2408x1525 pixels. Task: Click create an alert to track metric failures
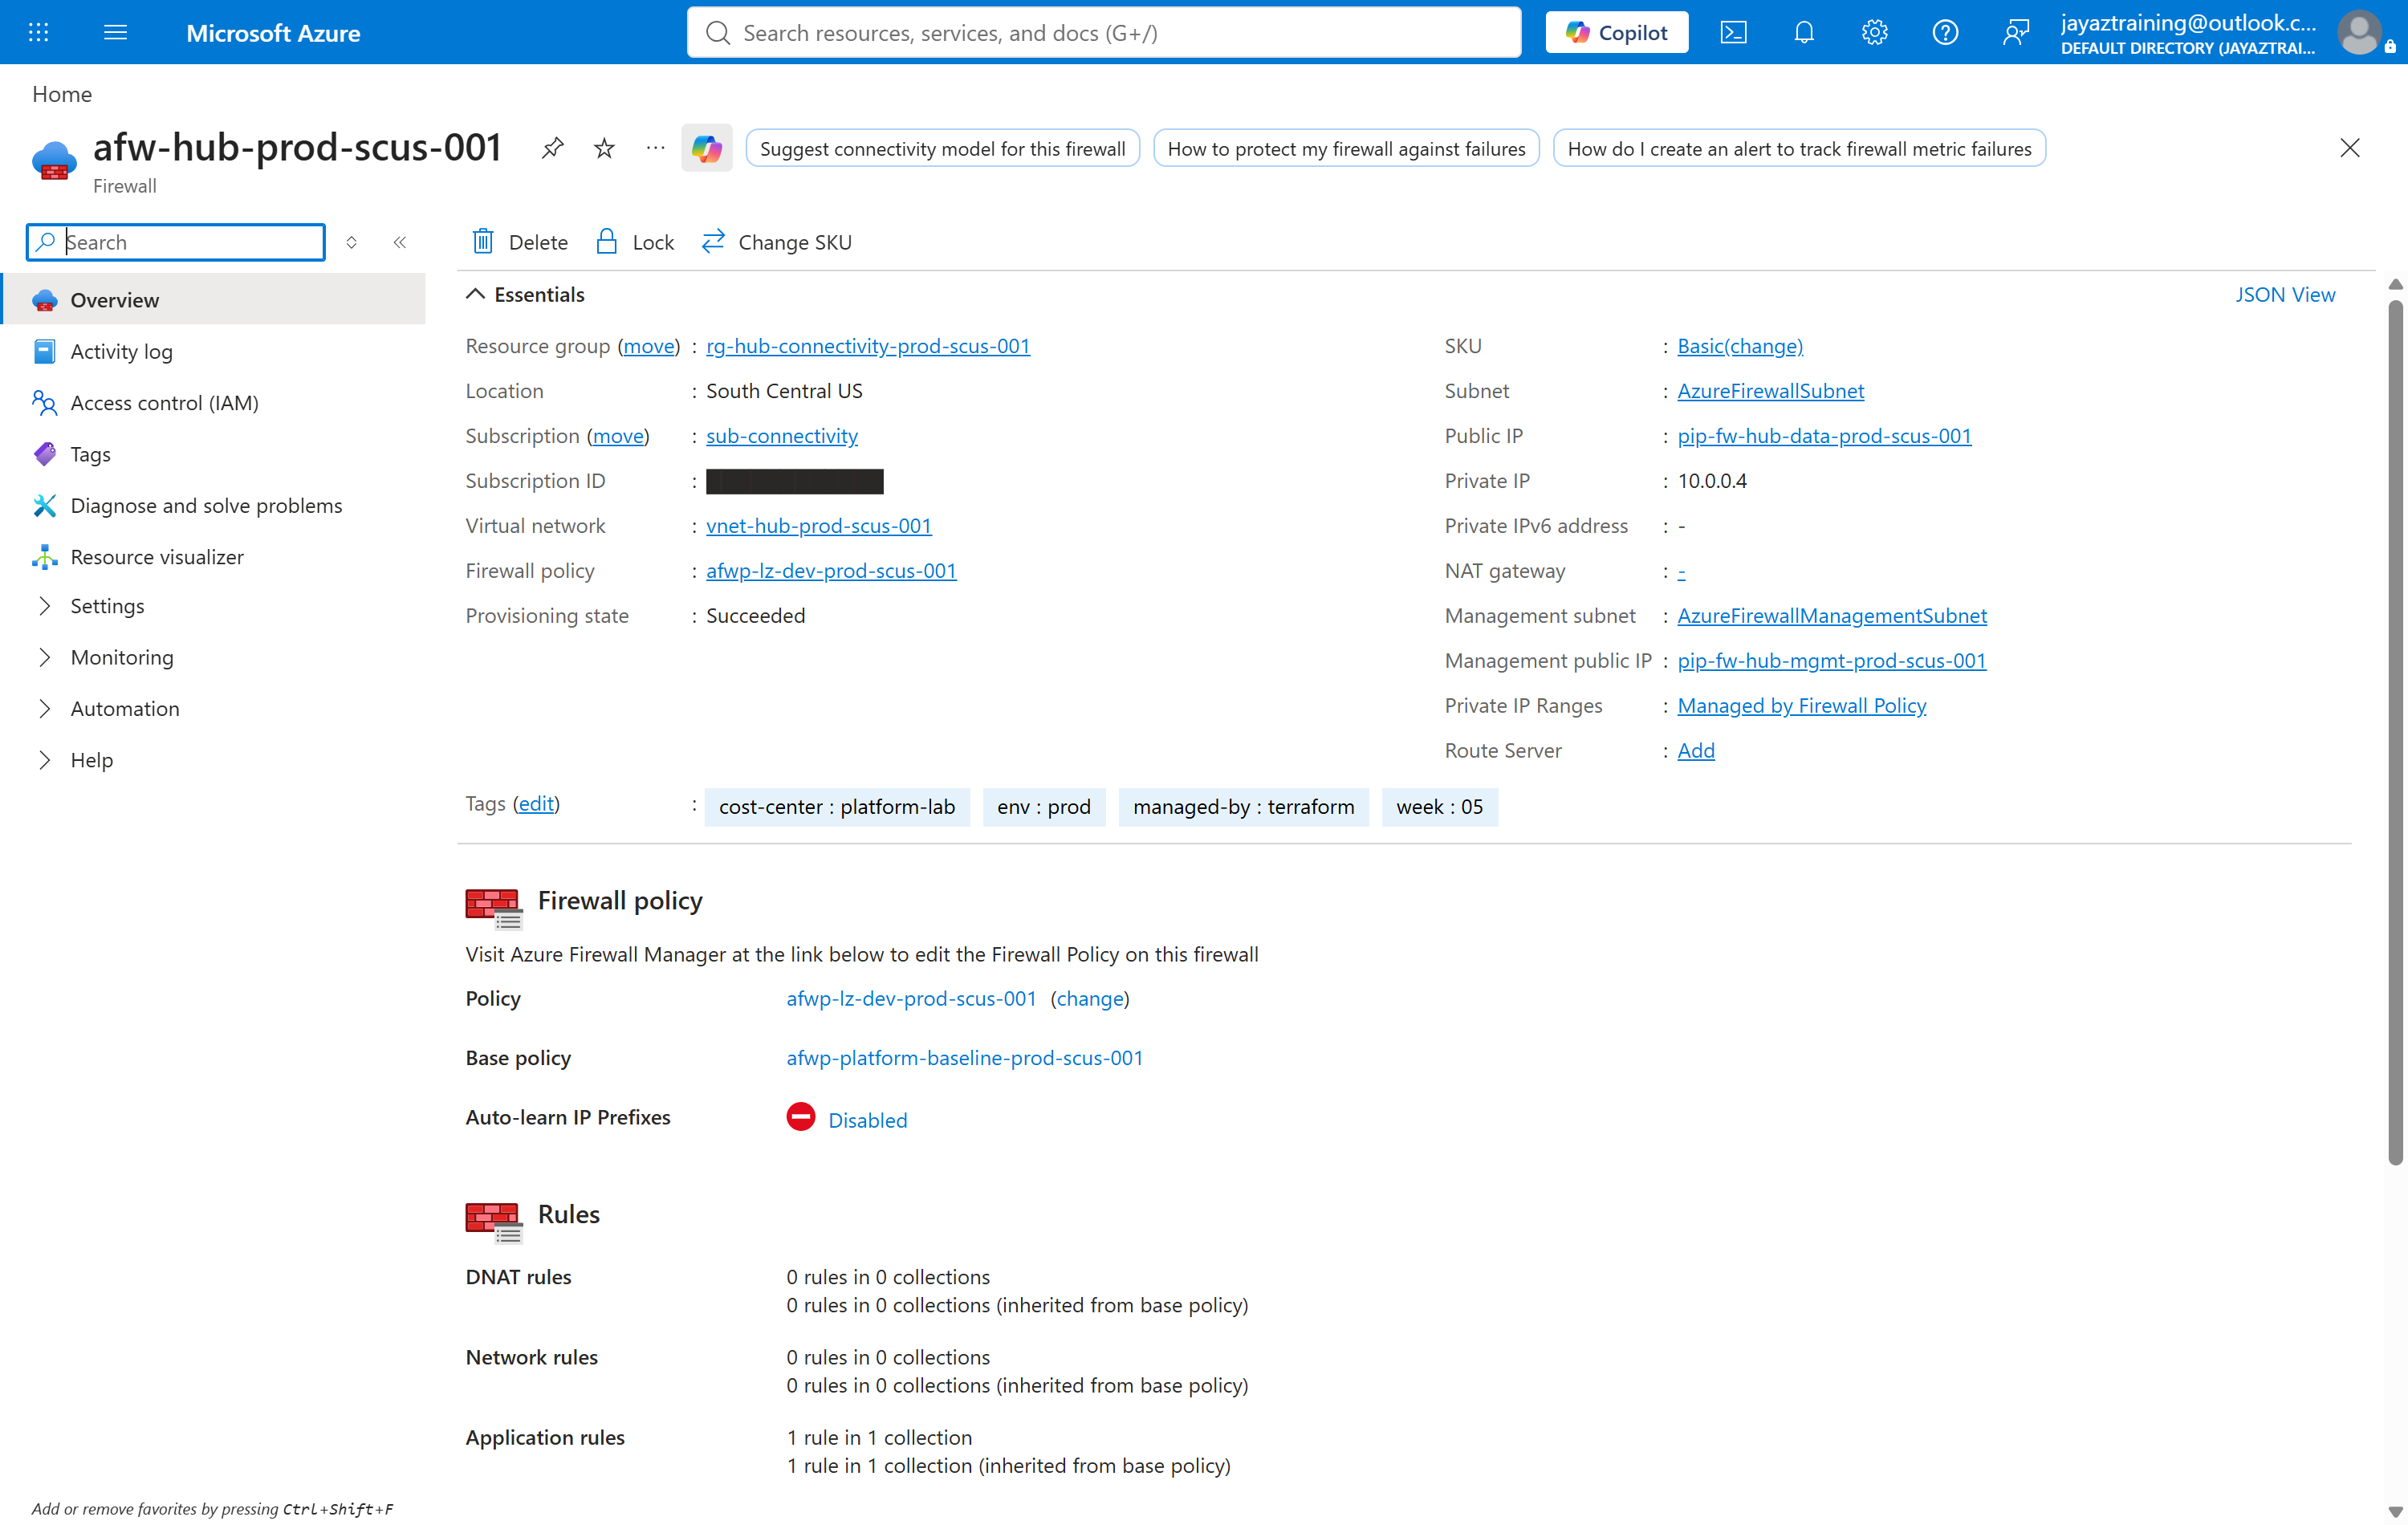coord(1799,149)
